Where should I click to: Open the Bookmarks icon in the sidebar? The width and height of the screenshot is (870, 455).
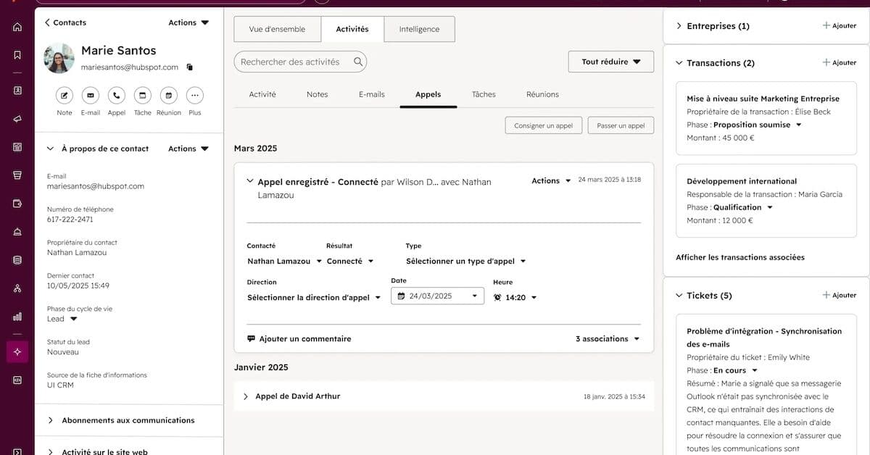(x=17, y=55)
